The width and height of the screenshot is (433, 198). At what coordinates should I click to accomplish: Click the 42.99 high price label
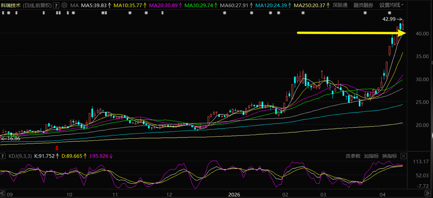[389, 19]
